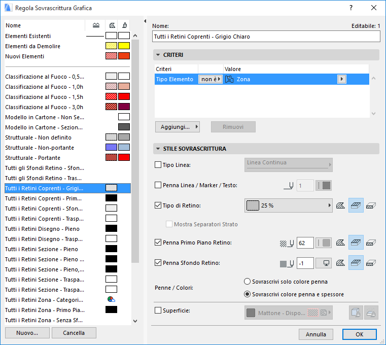Click second surface override icon in Superficie row
The width and height of the screenshot is (386, 345).
371,313
